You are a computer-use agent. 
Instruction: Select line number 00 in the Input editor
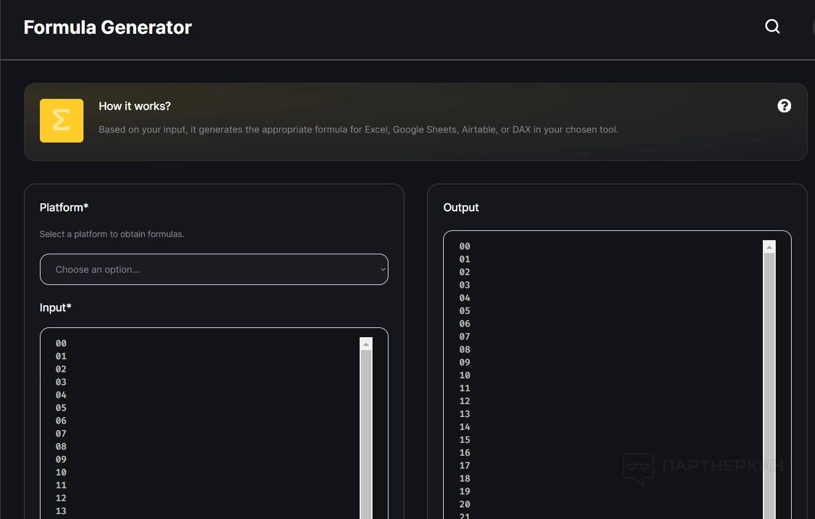tap(61, 343)
